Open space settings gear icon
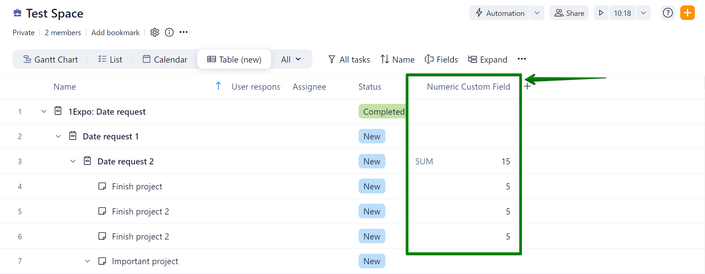The height and width of the screenshot is (274, 705). tap(155, 32)
